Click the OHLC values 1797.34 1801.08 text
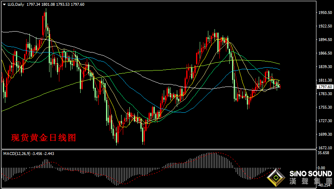This screenshot has width=334, height=189. coord(41,4)
